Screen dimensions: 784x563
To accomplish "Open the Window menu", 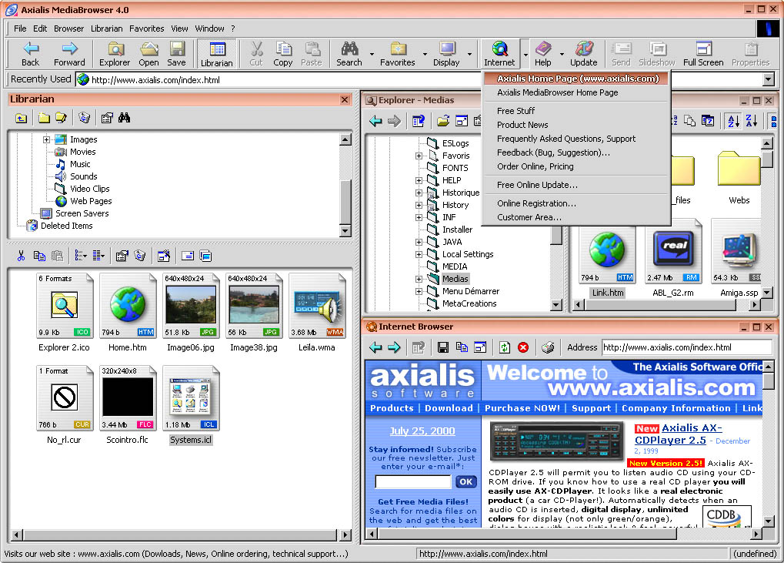I will click(209, 28).
